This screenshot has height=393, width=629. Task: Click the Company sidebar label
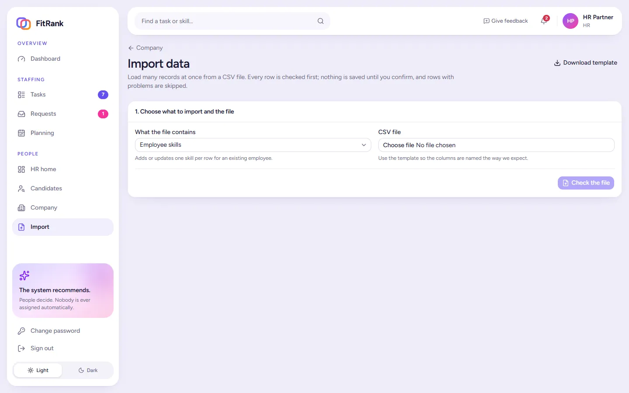coord(44,208)
